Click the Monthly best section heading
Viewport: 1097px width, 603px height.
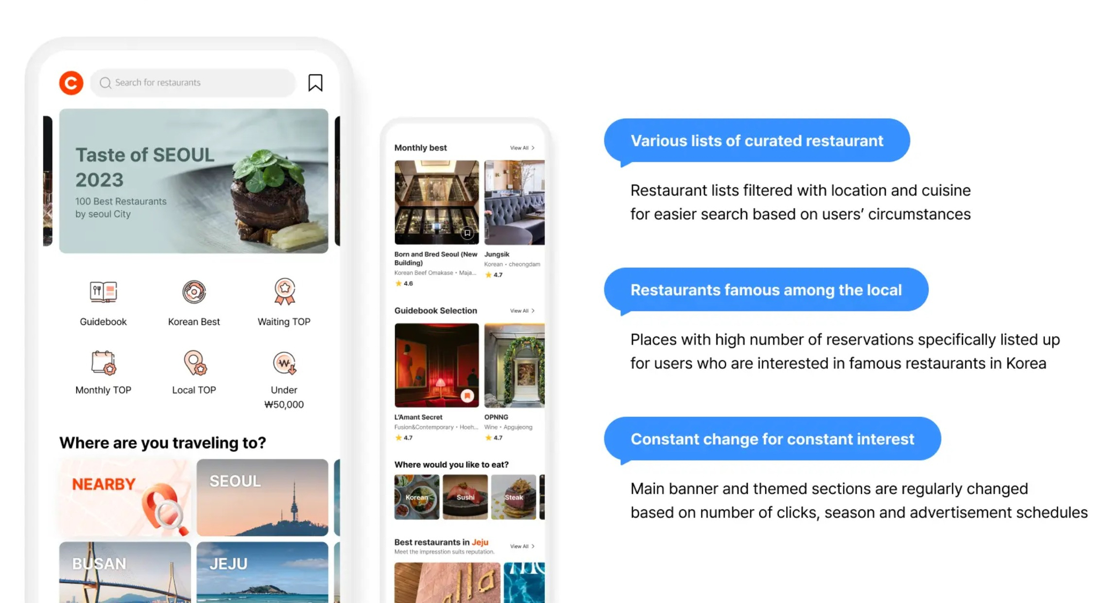[x=420, y=148]
